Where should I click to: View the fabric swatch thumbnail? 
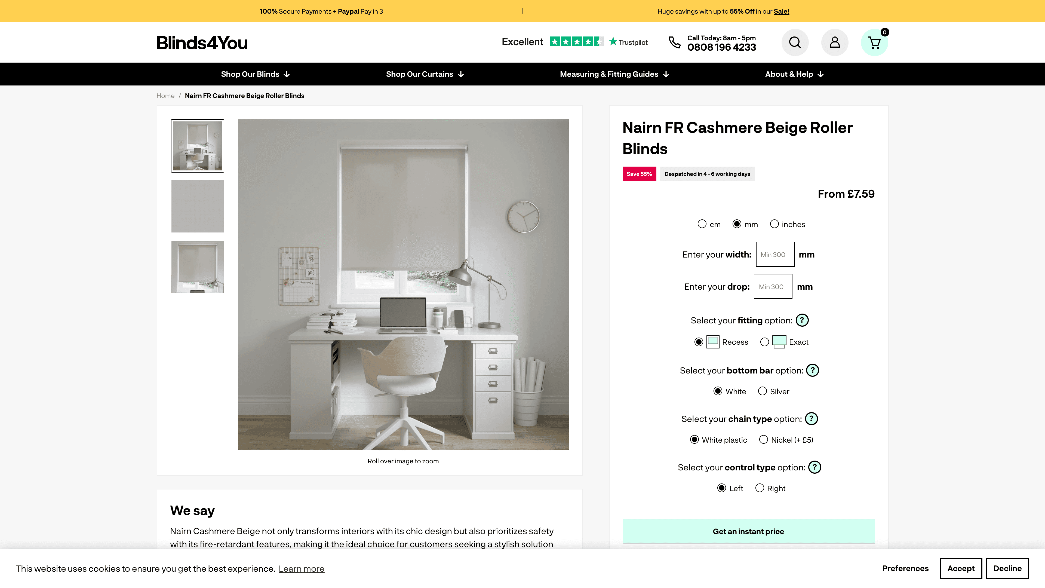point(197,206)
